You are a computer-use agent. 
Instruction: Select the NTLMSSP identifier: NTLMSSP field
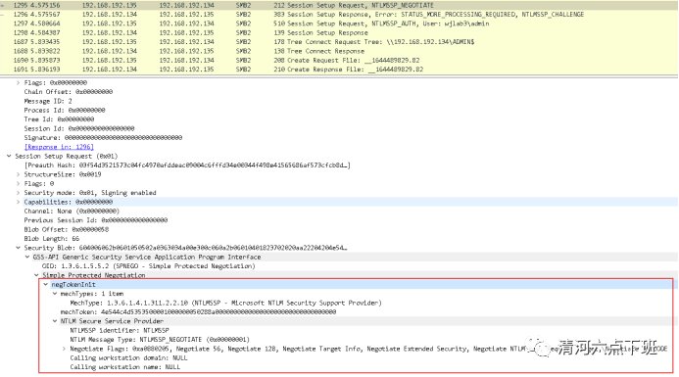tap(120, 330)
